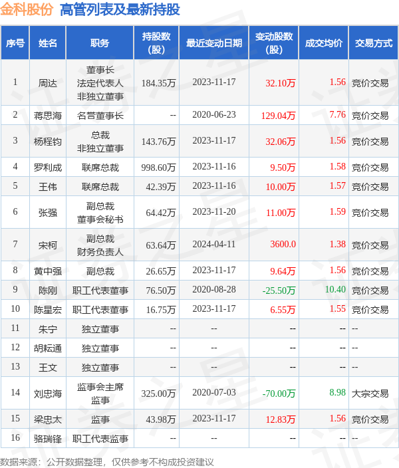Select the name 罗利成

coord(48,168)
